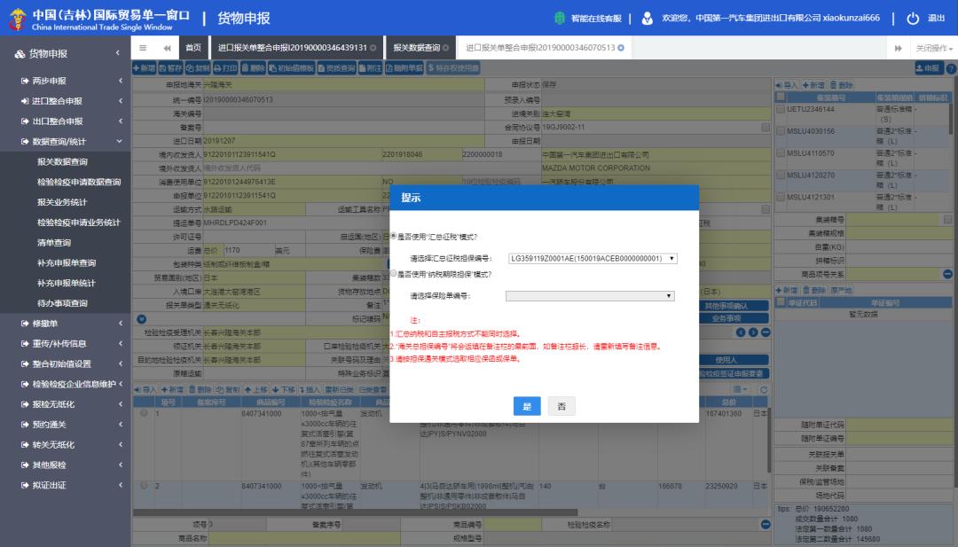
Task: Select the 纳税期限担保 mode radio button
Action: pos(392,274)
